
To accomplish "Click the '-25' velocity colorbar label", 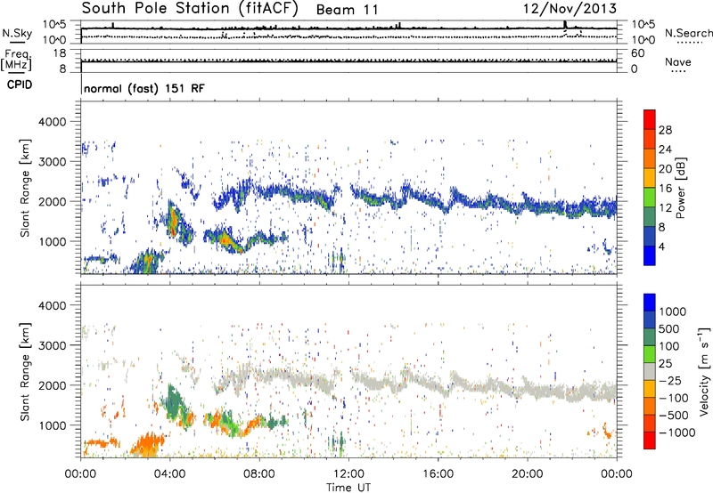I will click(x=670, y=381).
